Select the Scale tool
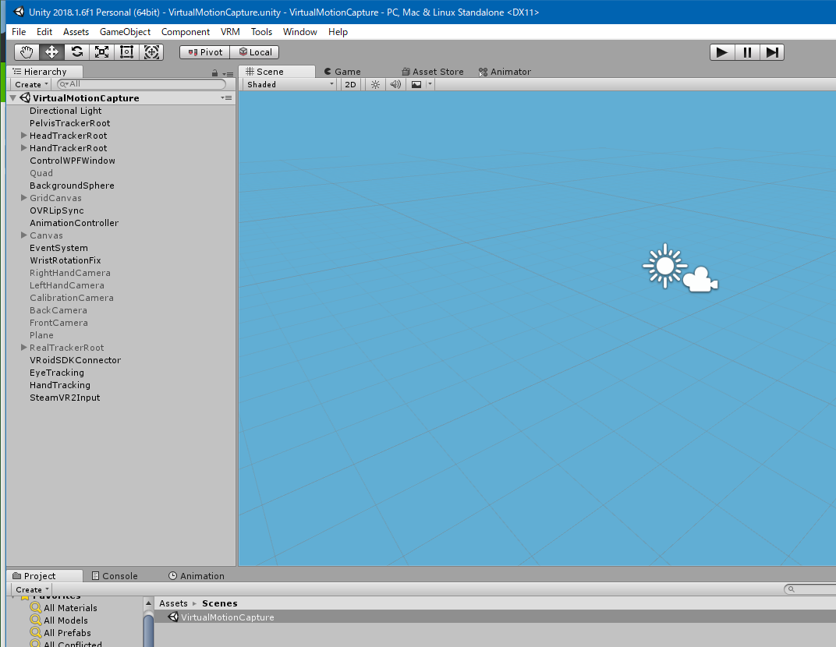The width and height of the screenshot is (836, 647). click(x=102, y=52)
